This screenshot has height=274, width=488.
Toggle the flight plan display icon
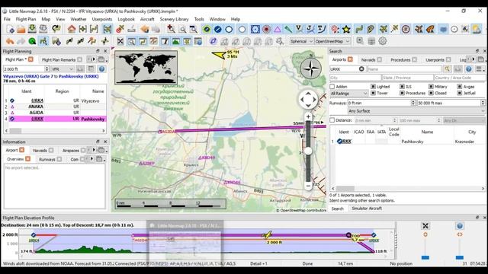tap(359, 29)
